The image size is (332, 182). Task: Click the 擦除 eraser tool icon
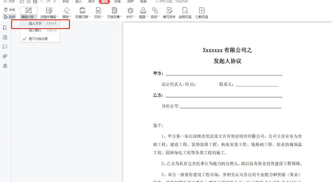pyautogui.click(x=67, y=11)
